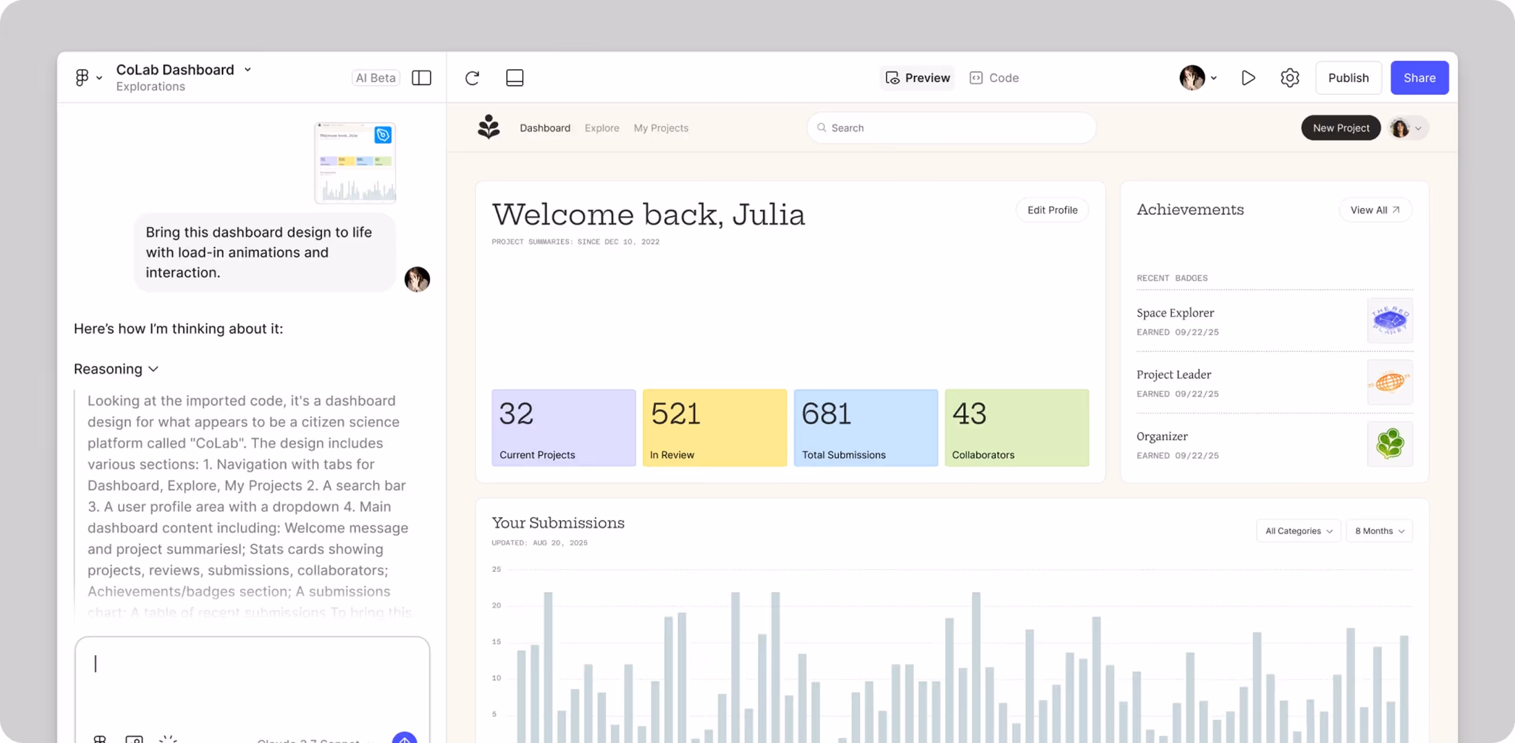Go to the Explore nav tab

pos(602,128)
